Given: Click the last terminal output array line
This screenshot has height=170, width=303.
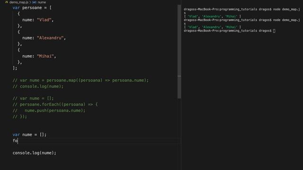Looking at the screenshot, I should click(x=213, y=27).
